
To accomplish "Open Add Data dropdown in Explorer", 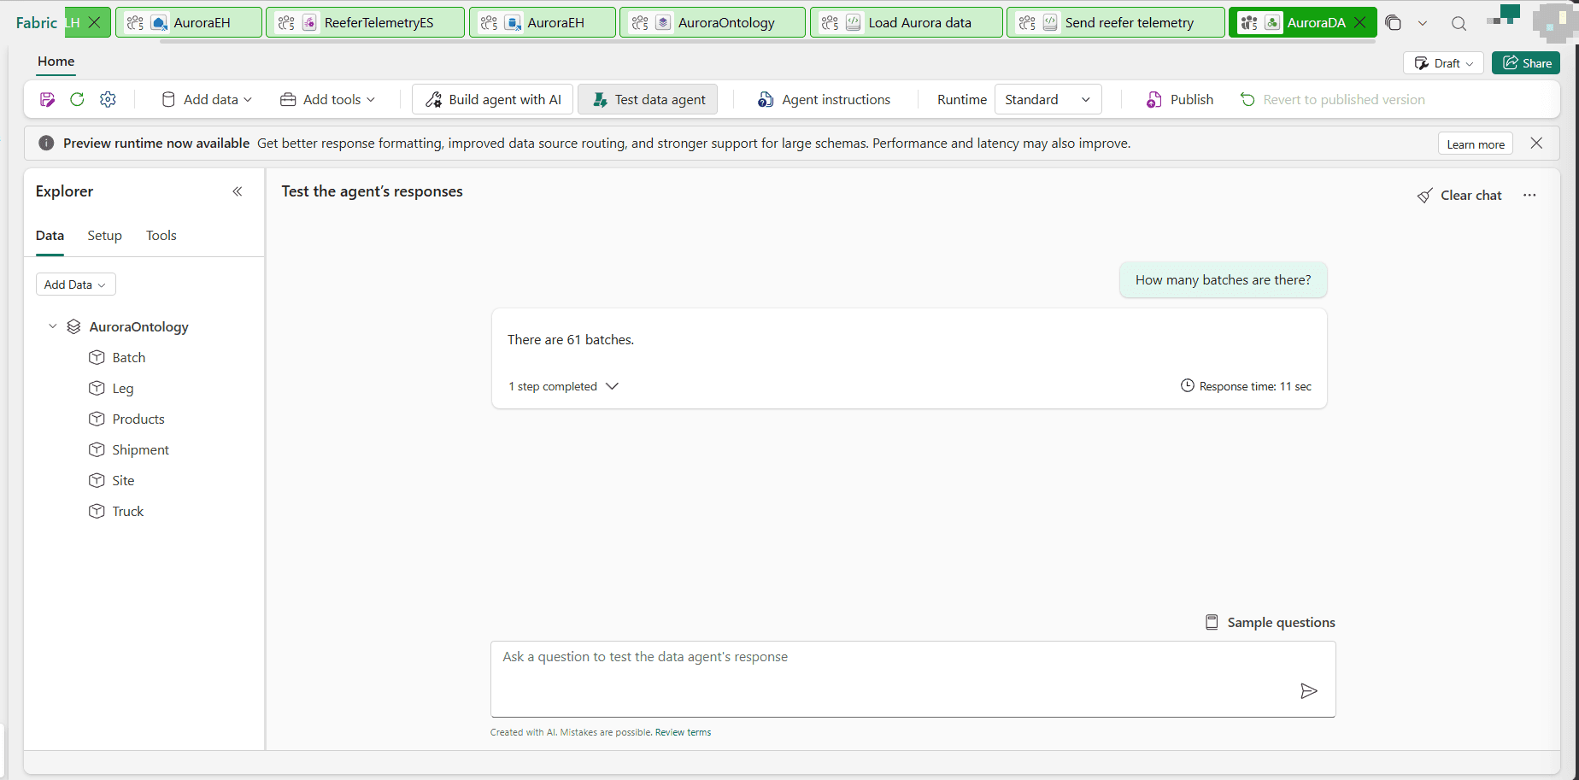I will point(75,284).
